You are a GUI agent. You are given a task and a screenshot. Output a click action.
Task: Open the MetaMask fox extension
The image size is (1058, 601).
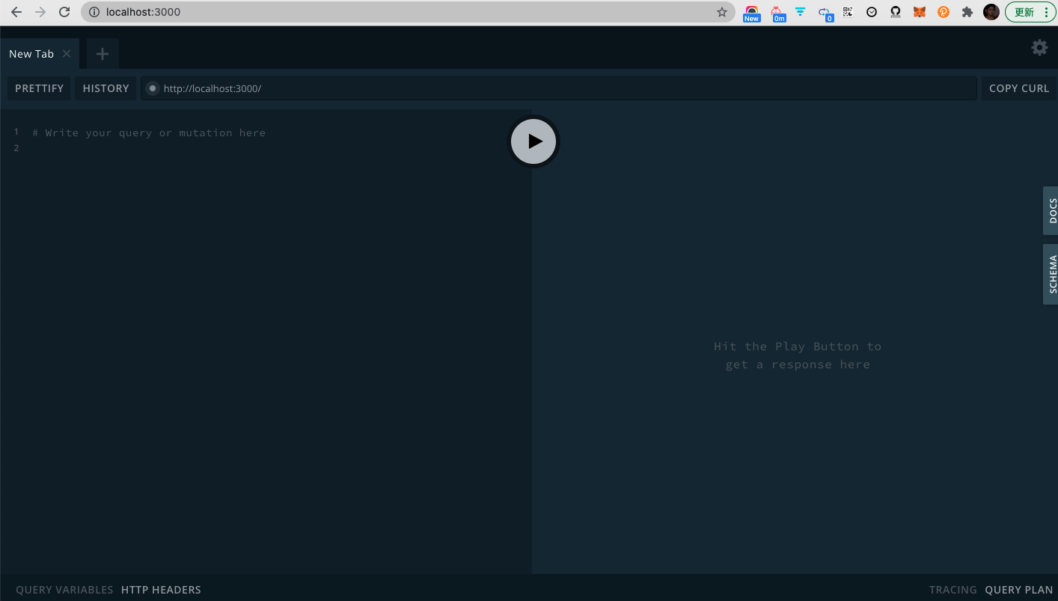click(x=920, y=12)
